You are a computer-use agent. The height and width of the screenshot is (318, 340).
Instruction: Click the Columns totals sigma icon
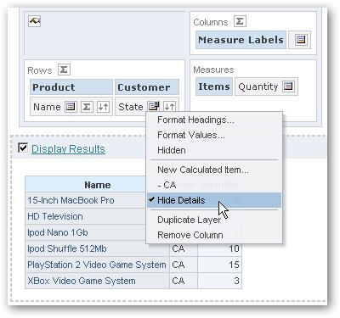[x=240, y=21]
